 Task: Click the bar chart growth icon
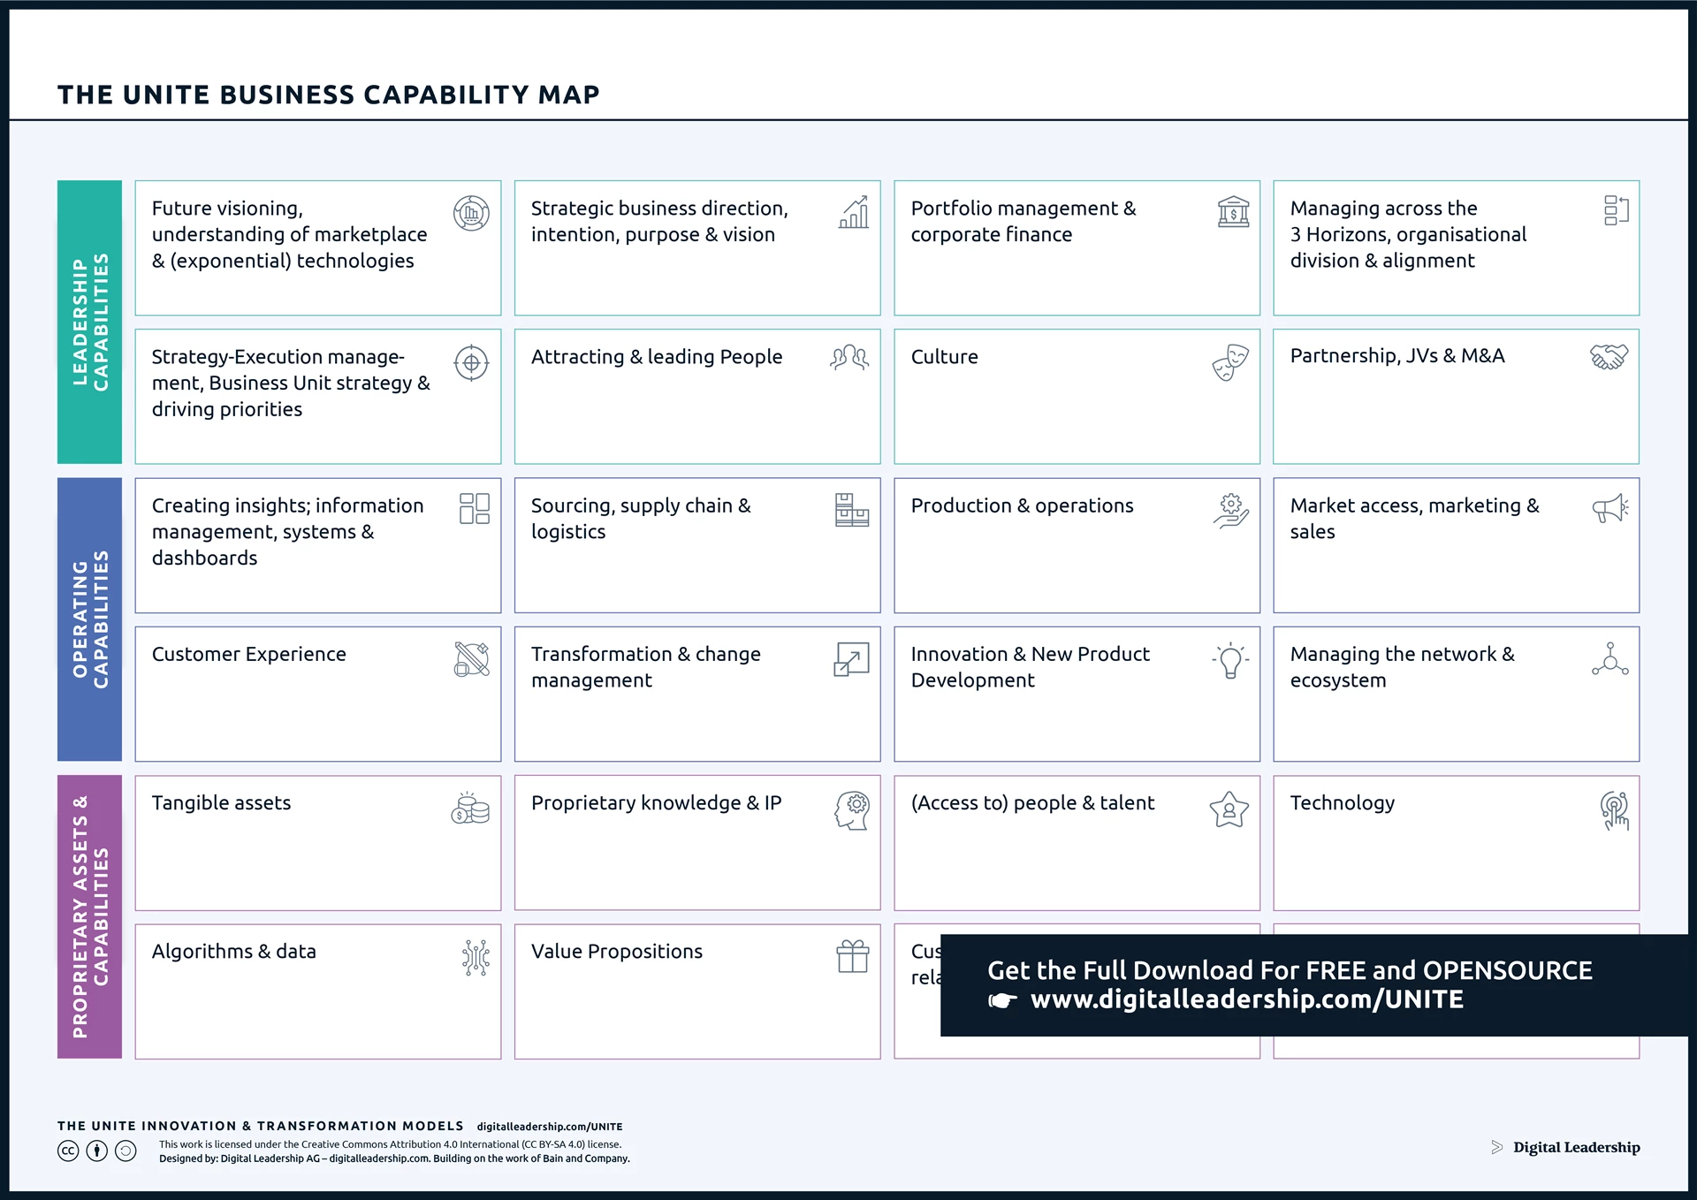pyautogui.click(x=854, y=213)
